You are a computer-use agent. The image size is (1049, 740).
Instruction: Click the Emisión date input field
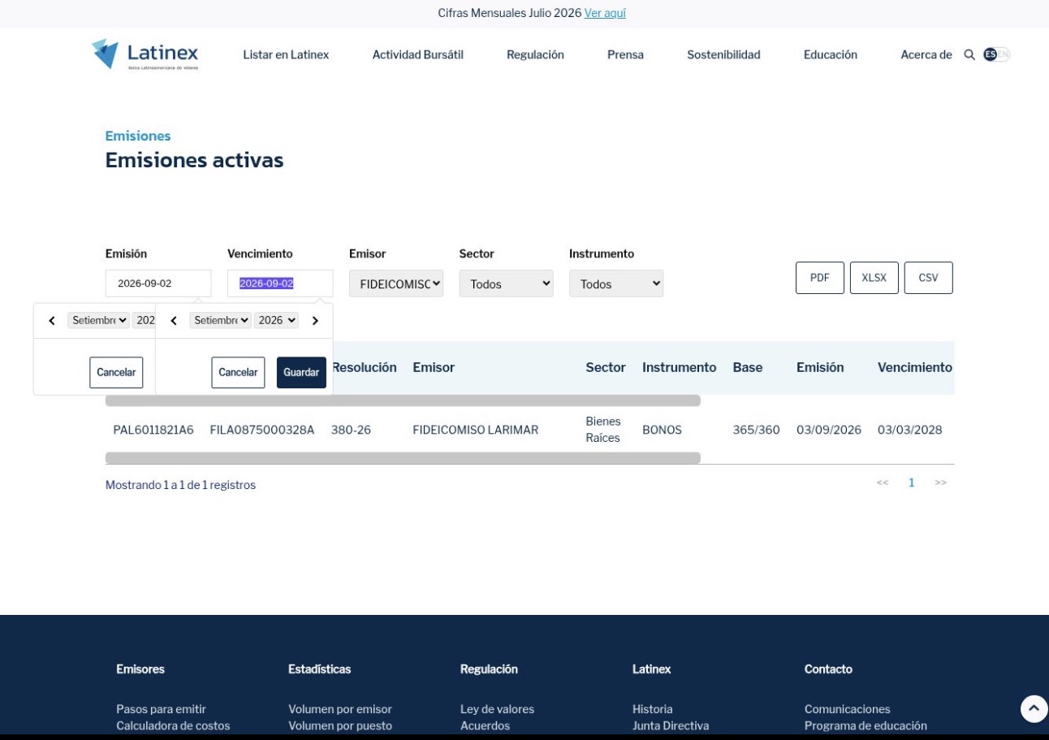pos(158,283)
